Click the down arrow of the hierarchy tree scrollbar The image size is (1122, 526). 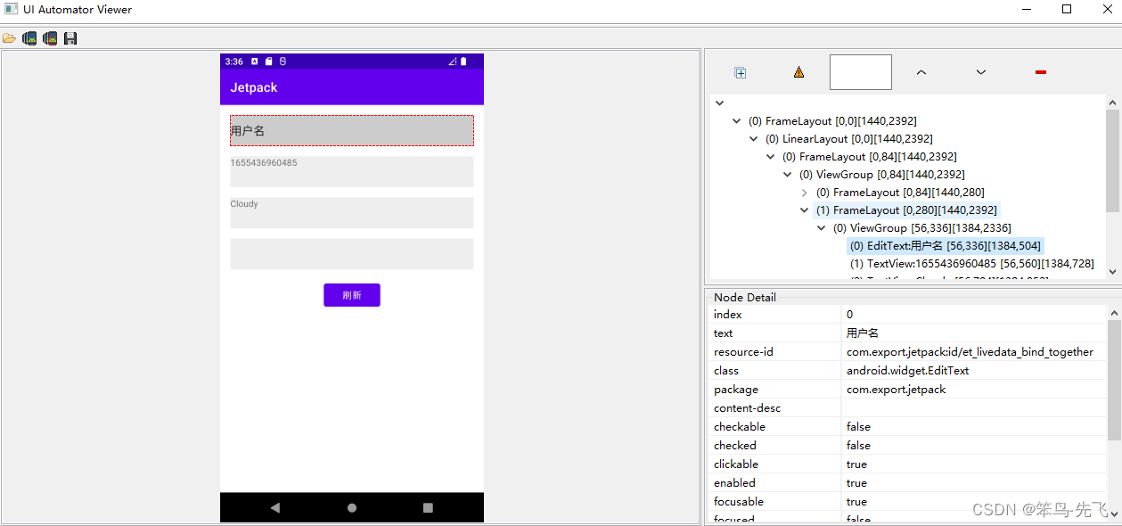coord(1112,271)
